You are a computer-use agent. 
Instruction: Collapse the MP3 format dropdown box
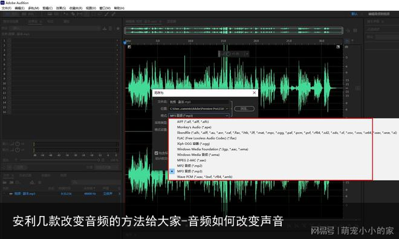click(199, 115)
